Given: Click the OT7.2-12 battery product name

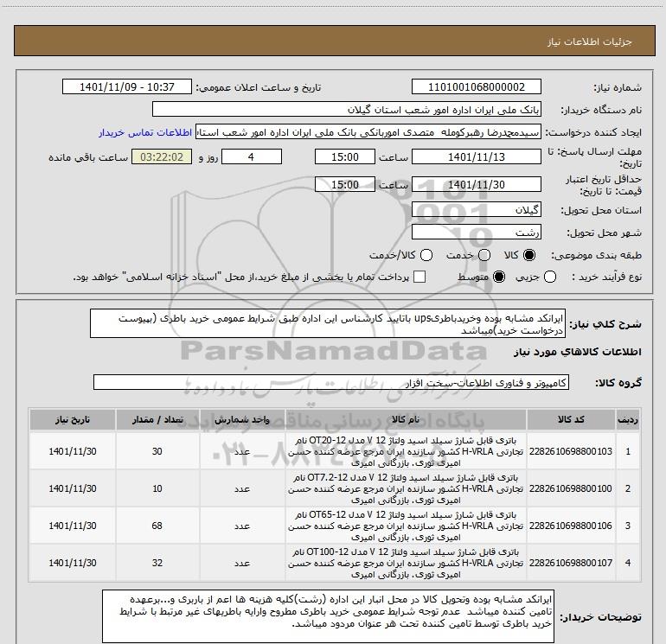Looking at the screenshot, I should pyautogui.click(x=406, y=488).
